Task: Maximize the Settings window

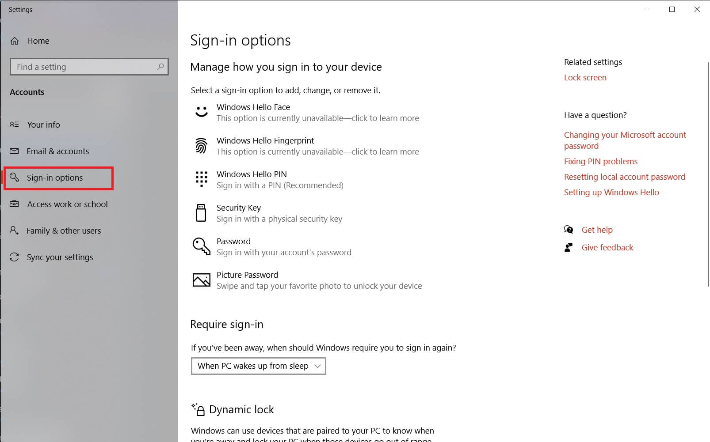Action: [x=672, y=9]
